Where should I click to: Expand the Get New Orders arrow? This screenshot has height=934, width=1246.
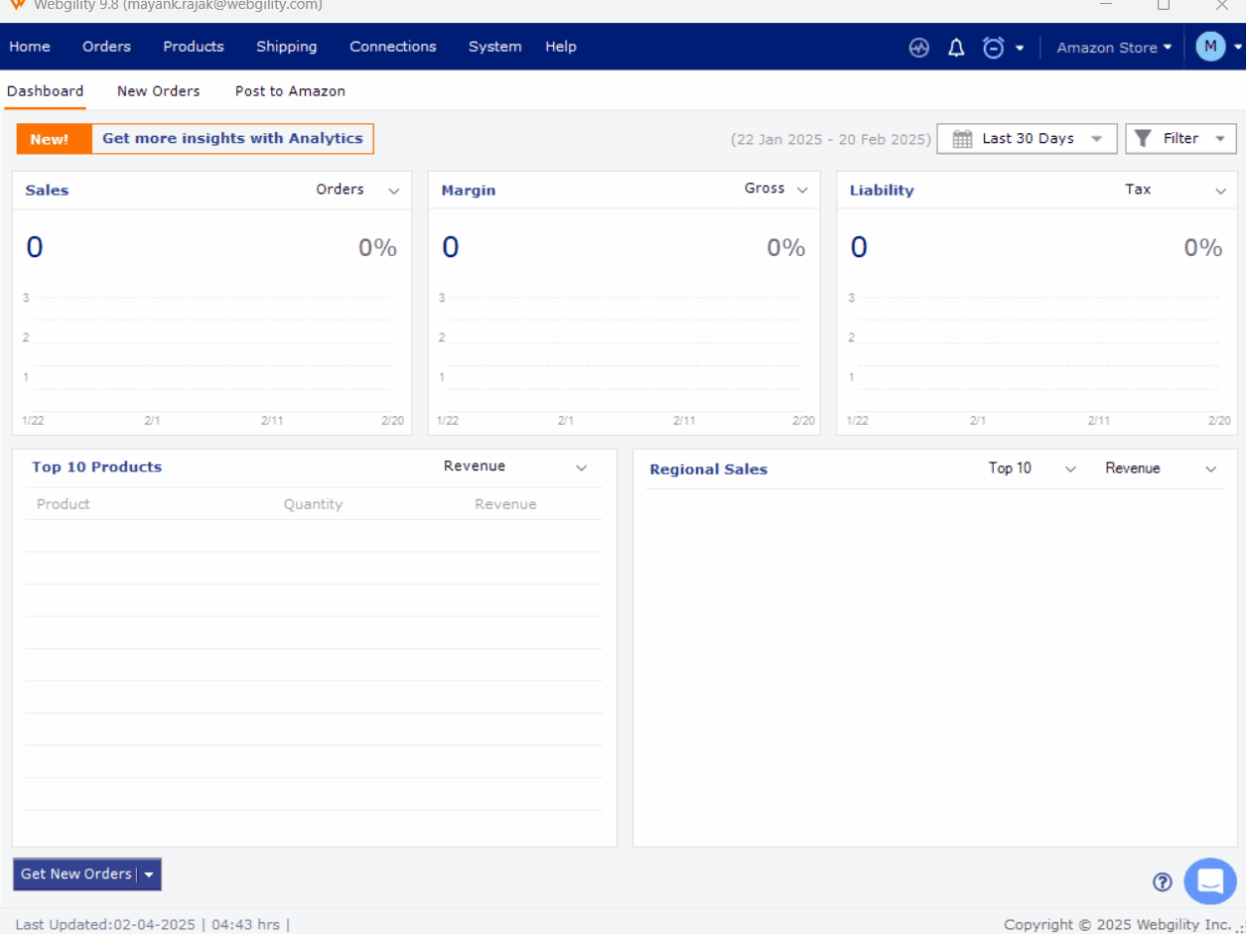pos(149,874)
